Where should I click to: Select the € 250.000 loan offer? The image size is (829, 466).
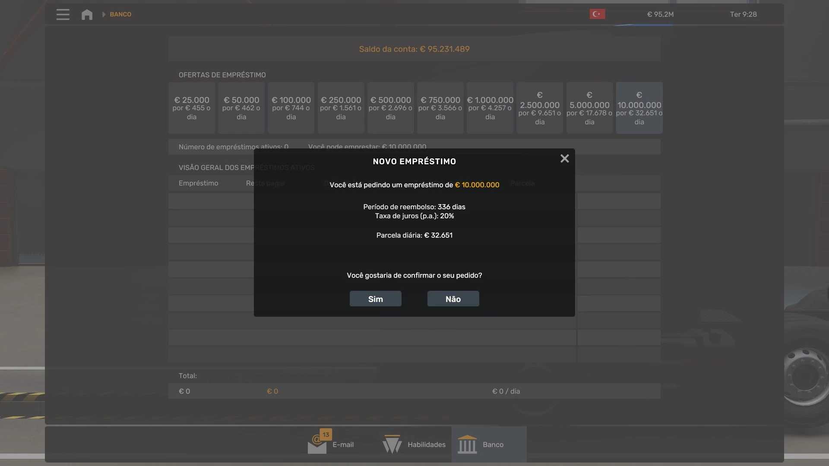[341, 108]
